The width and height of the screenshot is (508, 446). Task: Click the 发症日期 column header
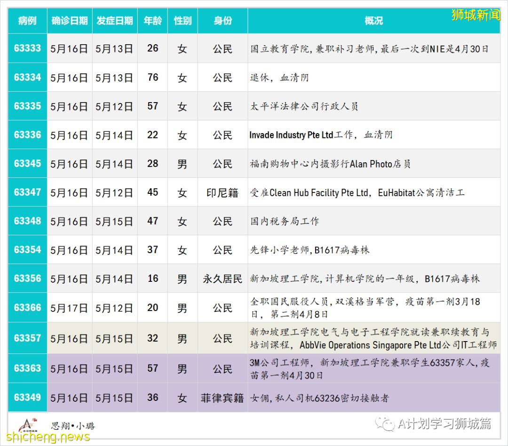[x=114, y=21]
